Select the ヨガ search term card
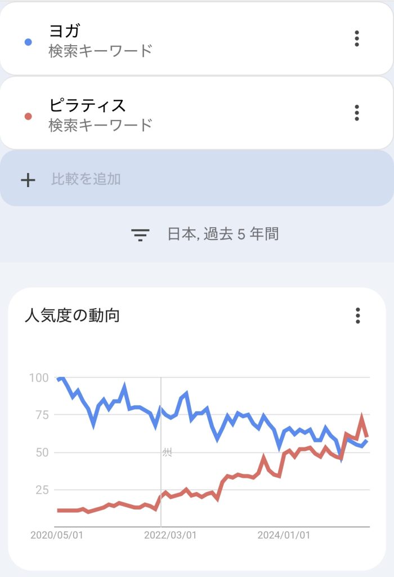 (196, 39)
